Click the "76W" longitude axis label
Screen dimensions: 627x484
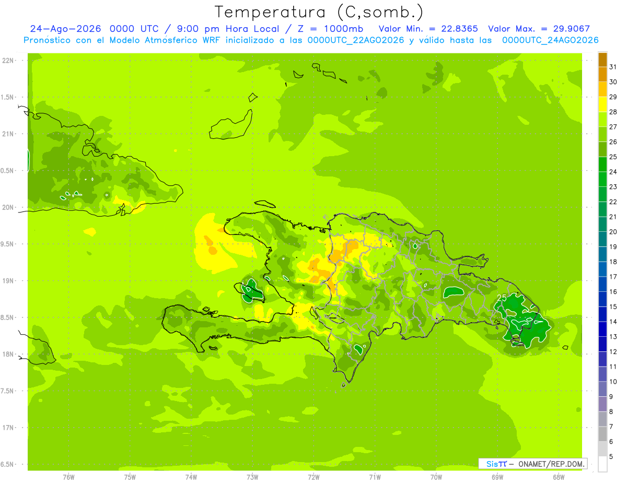point(68,477)
